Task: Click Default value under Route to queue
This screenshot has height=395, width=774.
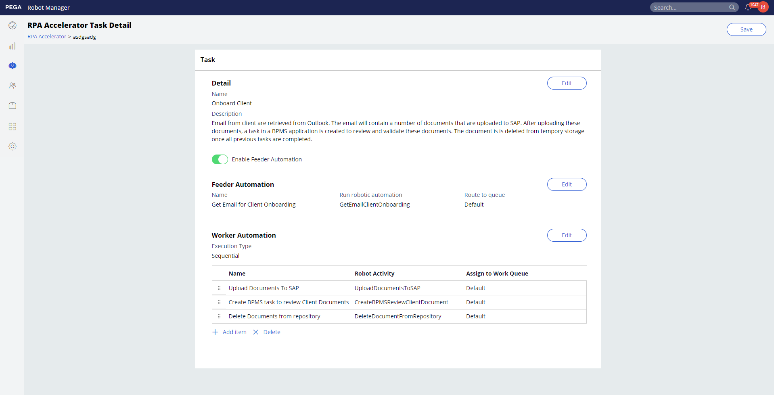Action: pyautogui.click(x=474, y=205)
